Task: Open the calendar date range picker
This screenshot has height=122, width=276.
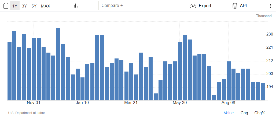Action: (x=6, y=6)
